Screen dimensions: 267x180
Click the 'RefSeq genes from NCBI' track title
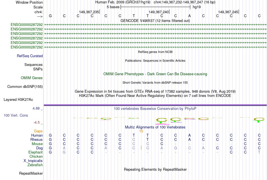tap(155, 52)
